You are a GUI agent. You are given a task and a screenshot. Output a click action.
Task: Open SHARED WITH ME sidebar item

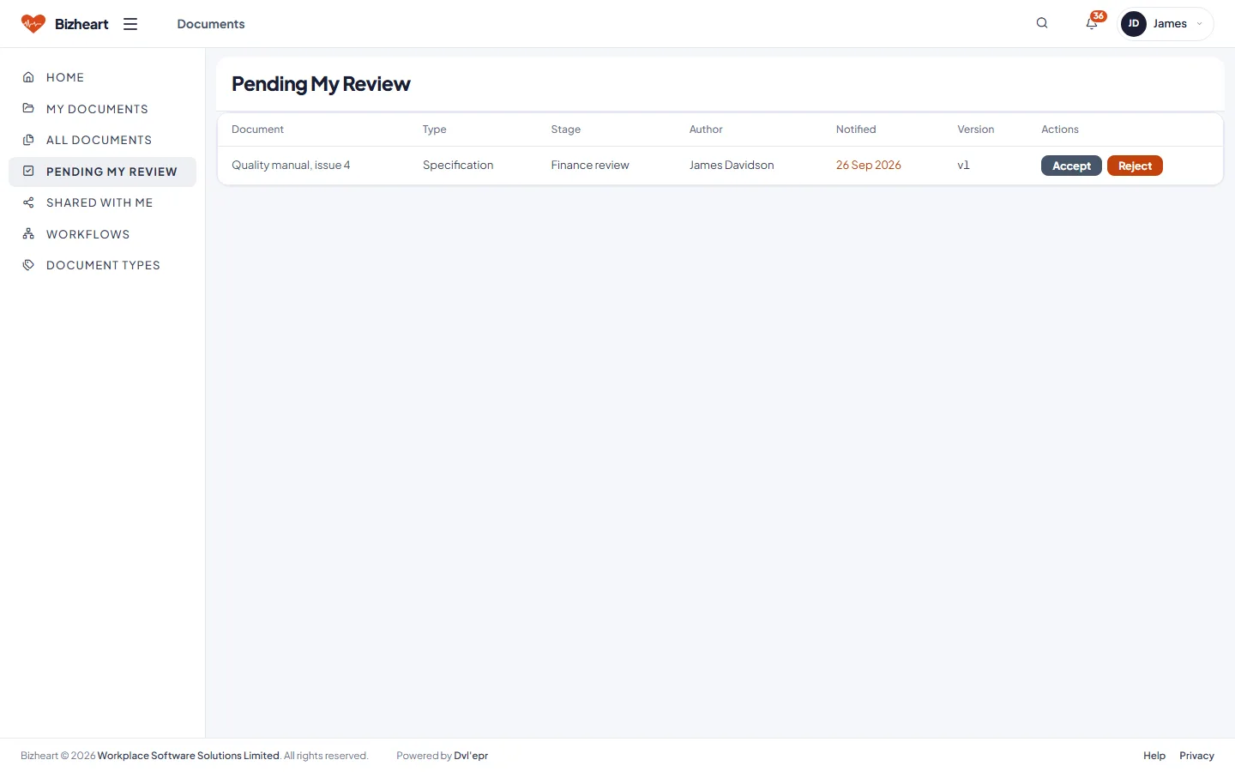(x=102, y=202)
